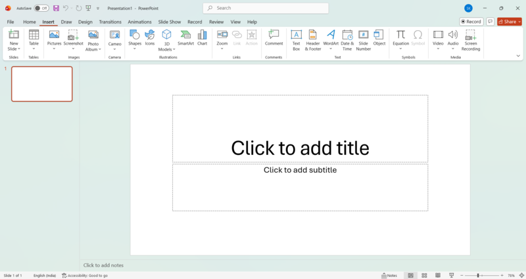Open the Record tab
The height and width of the screenshot is (279, 526).
195,22
